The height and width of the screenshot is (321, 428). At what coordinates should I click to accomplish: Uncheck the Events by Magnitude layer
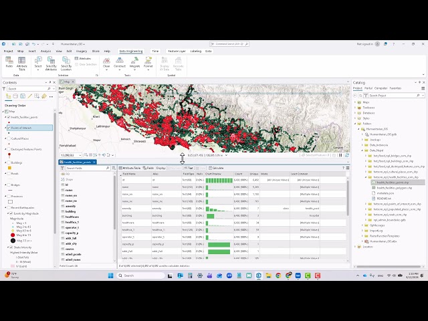coord(11,213)
